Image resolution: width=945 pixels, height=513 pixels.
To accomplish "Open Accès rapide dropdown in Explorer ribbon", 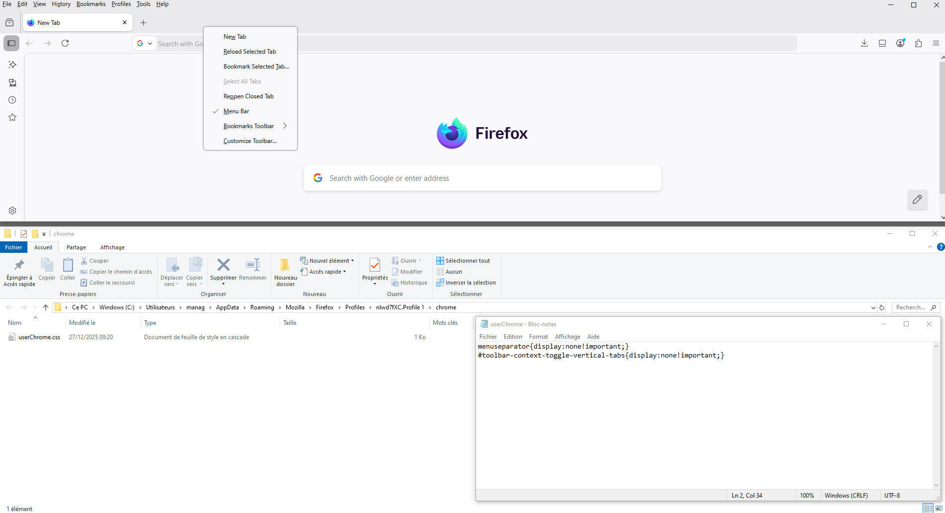I will pos(323,272).
